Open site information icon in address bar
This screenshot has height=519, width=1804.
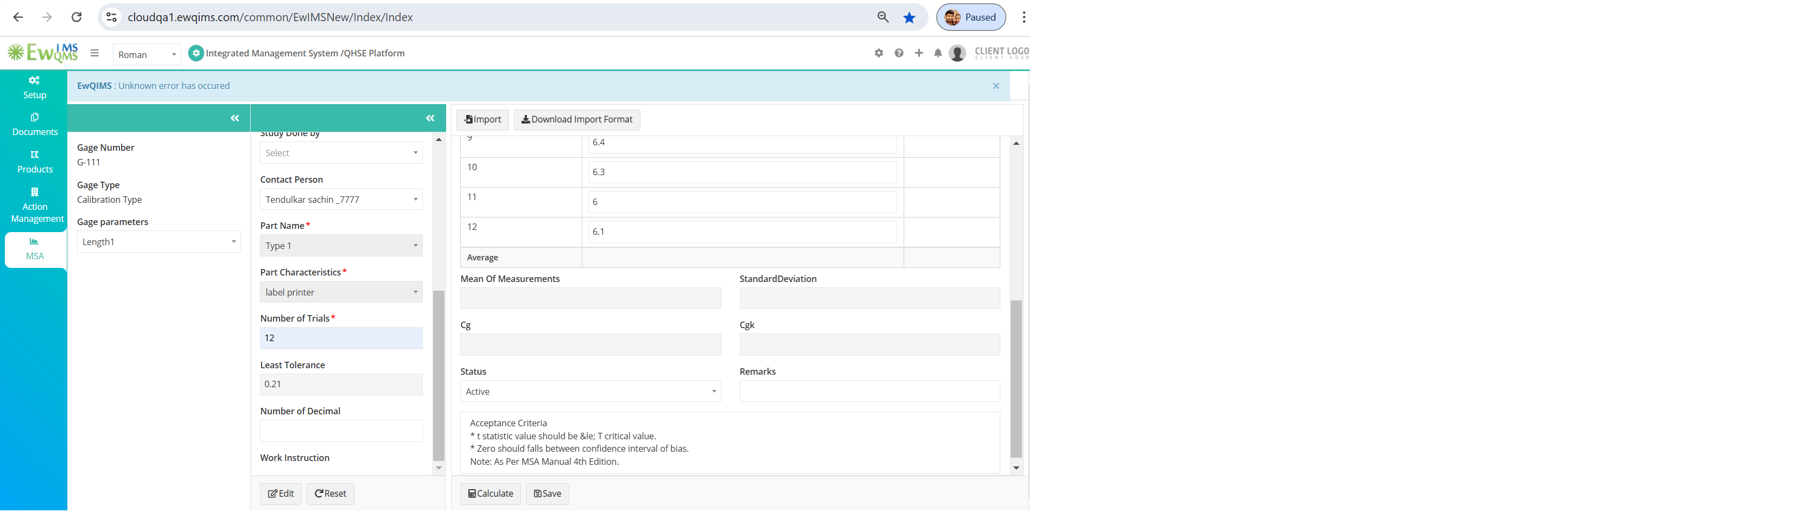(111, 17)
